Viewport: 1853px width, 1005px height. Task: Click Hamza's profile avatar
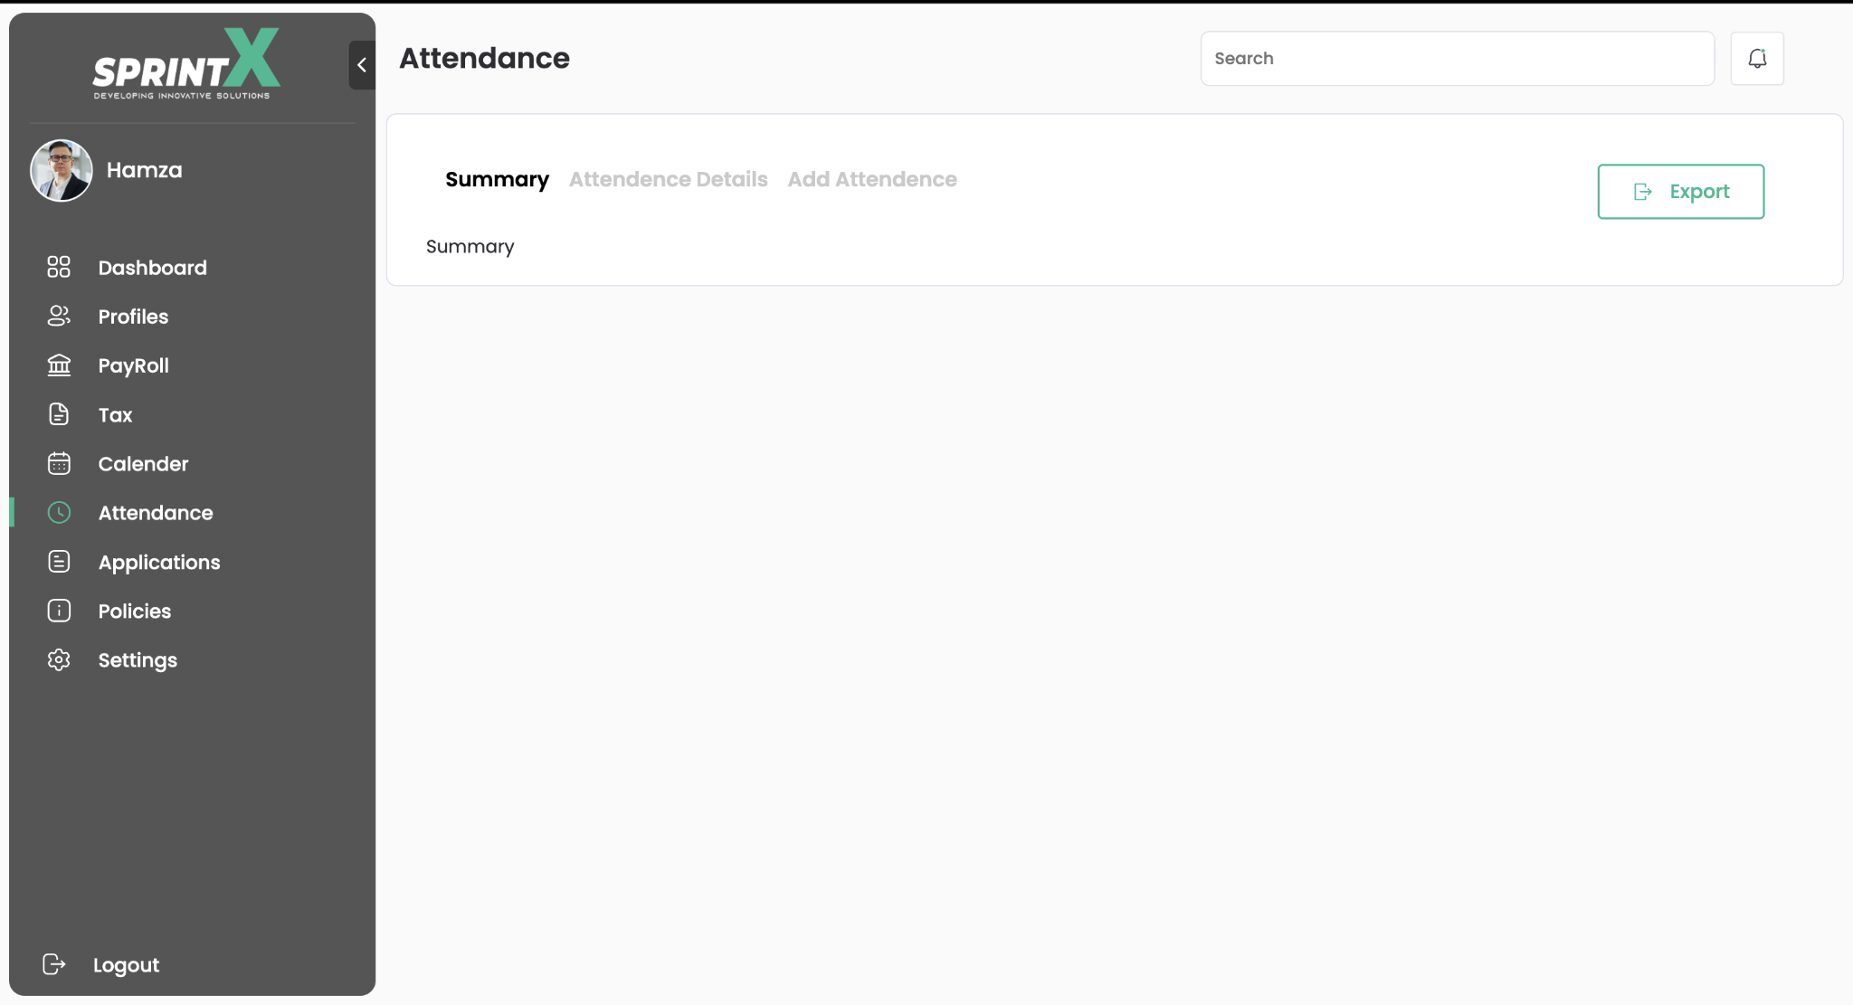(x=62, y=170)
